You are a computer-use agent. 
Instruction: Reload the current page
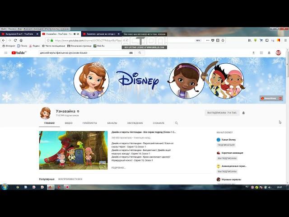pyautogui.click(x=15, y=40)
